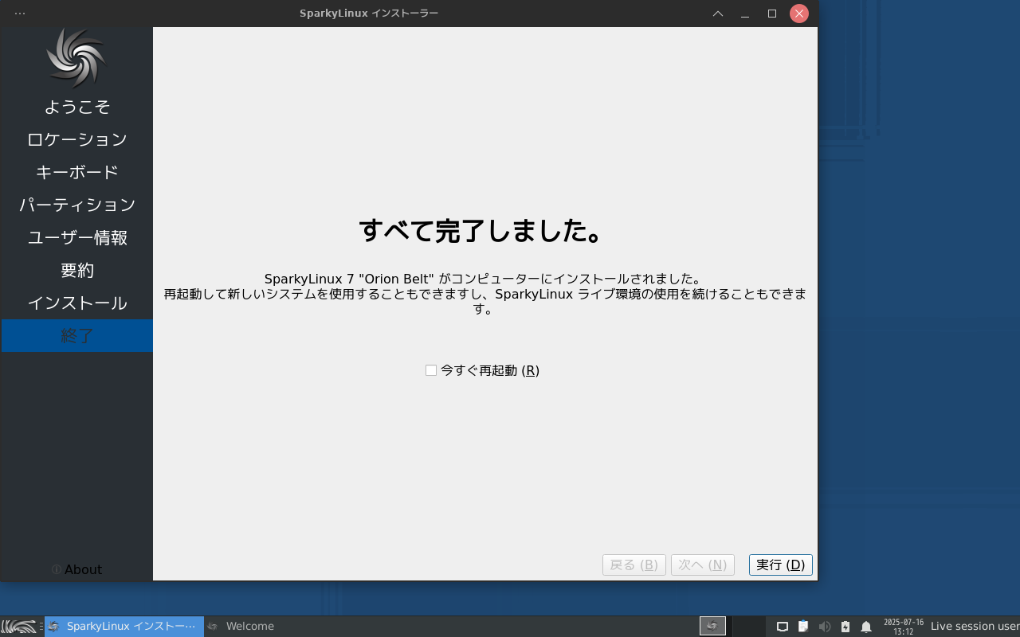The width and height of the screenshot is (1020, 637).
Task: Click the info icon beside About
Action: pyautogui.click(x=57, y=569)
